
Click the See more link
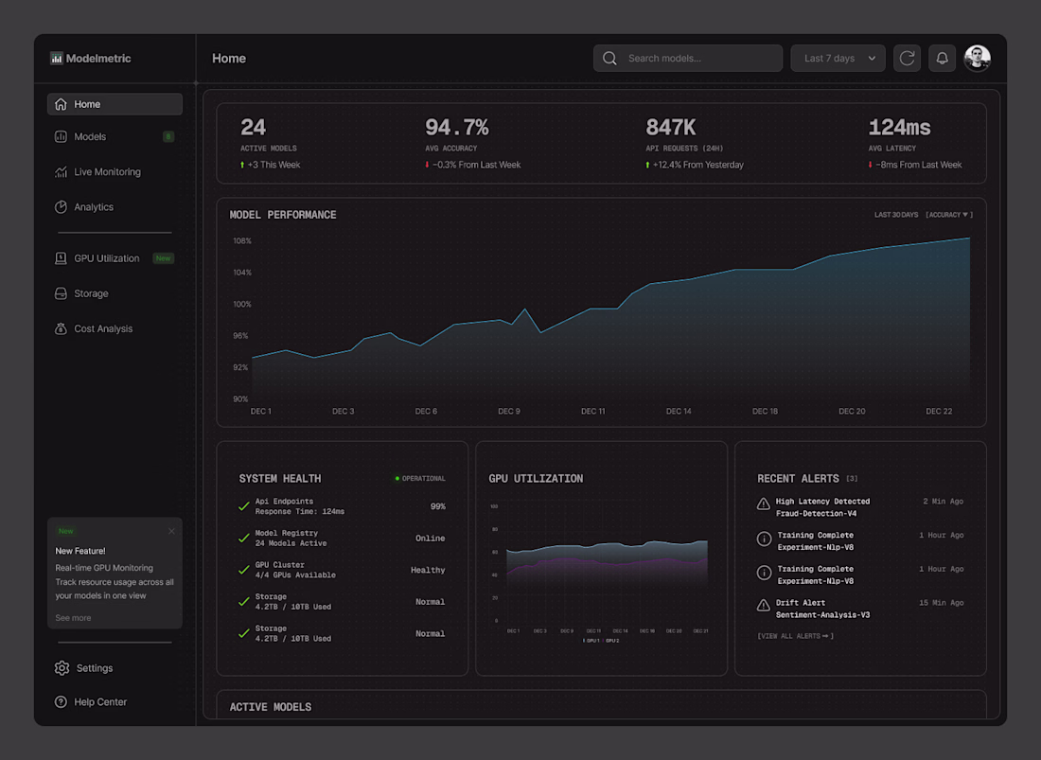click(x=73, y=618)
